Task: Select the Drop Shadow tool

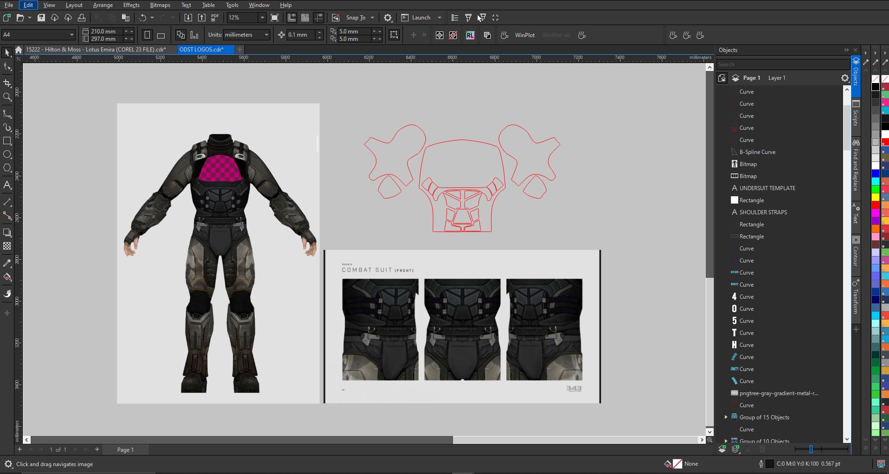Action: point(7,232)
